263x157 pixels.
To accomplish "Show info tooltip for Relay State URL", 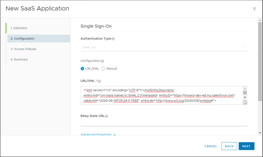I will click(107, 116).
